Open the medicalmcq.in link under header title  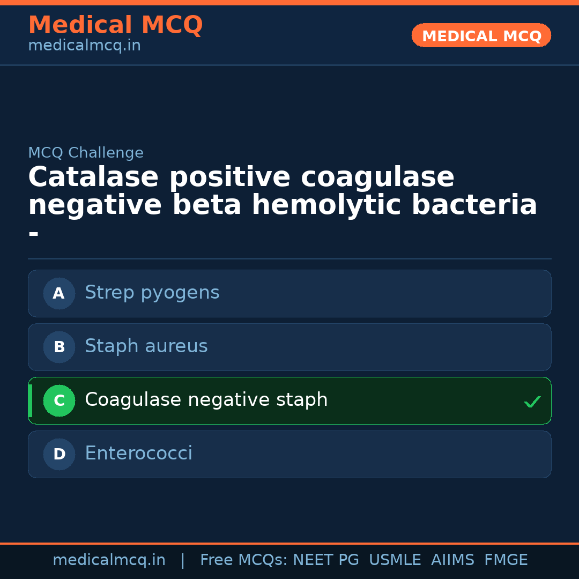pyautogui.click(x=84, y=46)
